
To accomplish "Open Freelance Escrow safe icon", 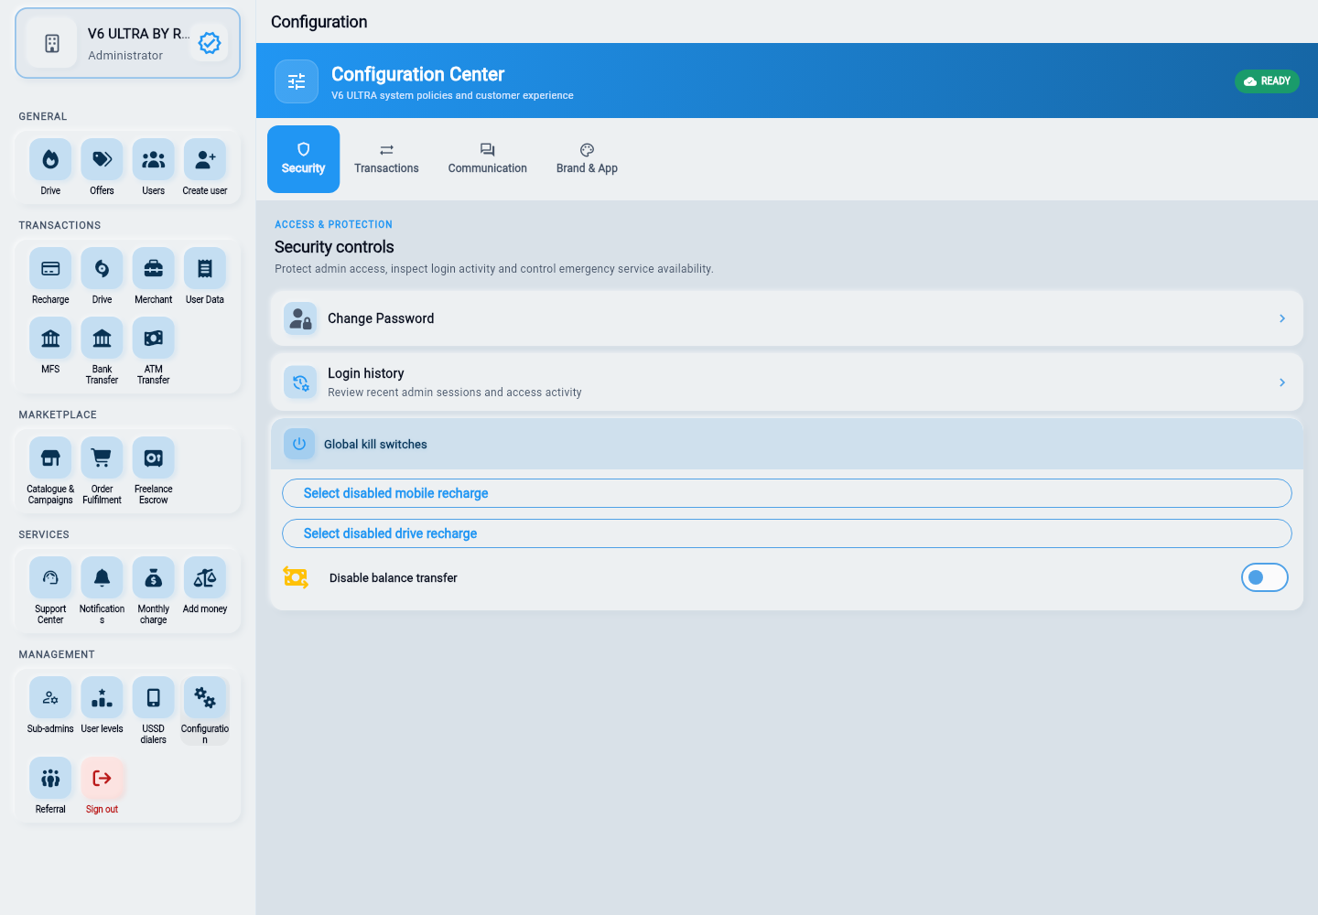I will pyautogui.click(x=153, y=458).
